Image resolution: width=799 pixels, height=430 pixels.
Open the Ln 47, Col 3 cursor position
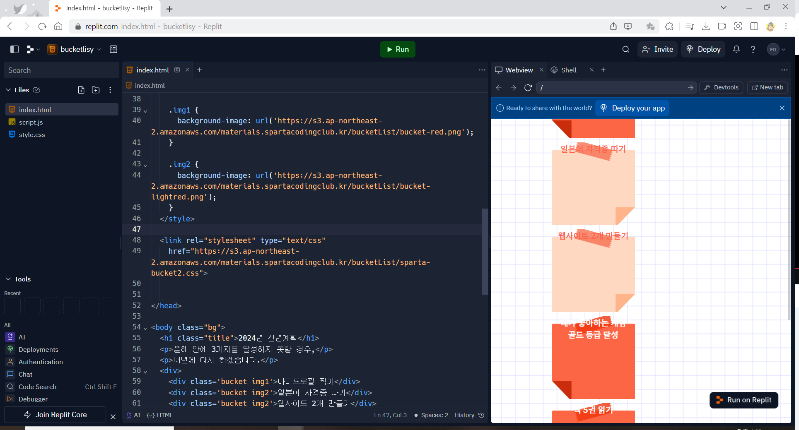[390, 415]
